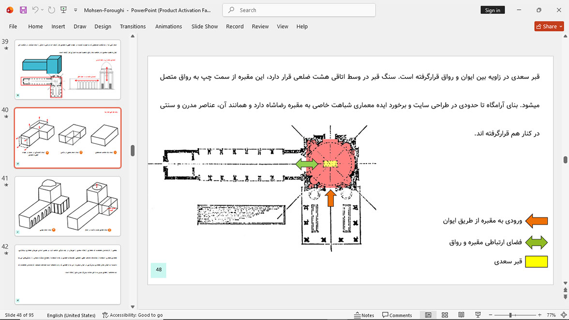569x320 pixels.
Task: Open Slide Sorter view icon
Action: [445, 315]
